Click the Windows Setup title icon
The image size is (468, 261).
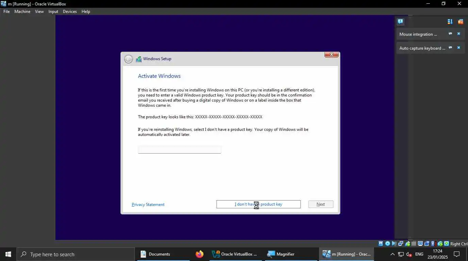pyautogui.click(x=138, y=59)
